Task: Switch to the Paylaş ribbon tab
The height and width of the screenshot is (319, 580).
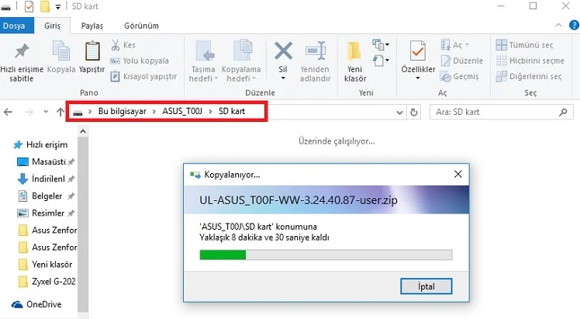Action: [x=92, y=26]
